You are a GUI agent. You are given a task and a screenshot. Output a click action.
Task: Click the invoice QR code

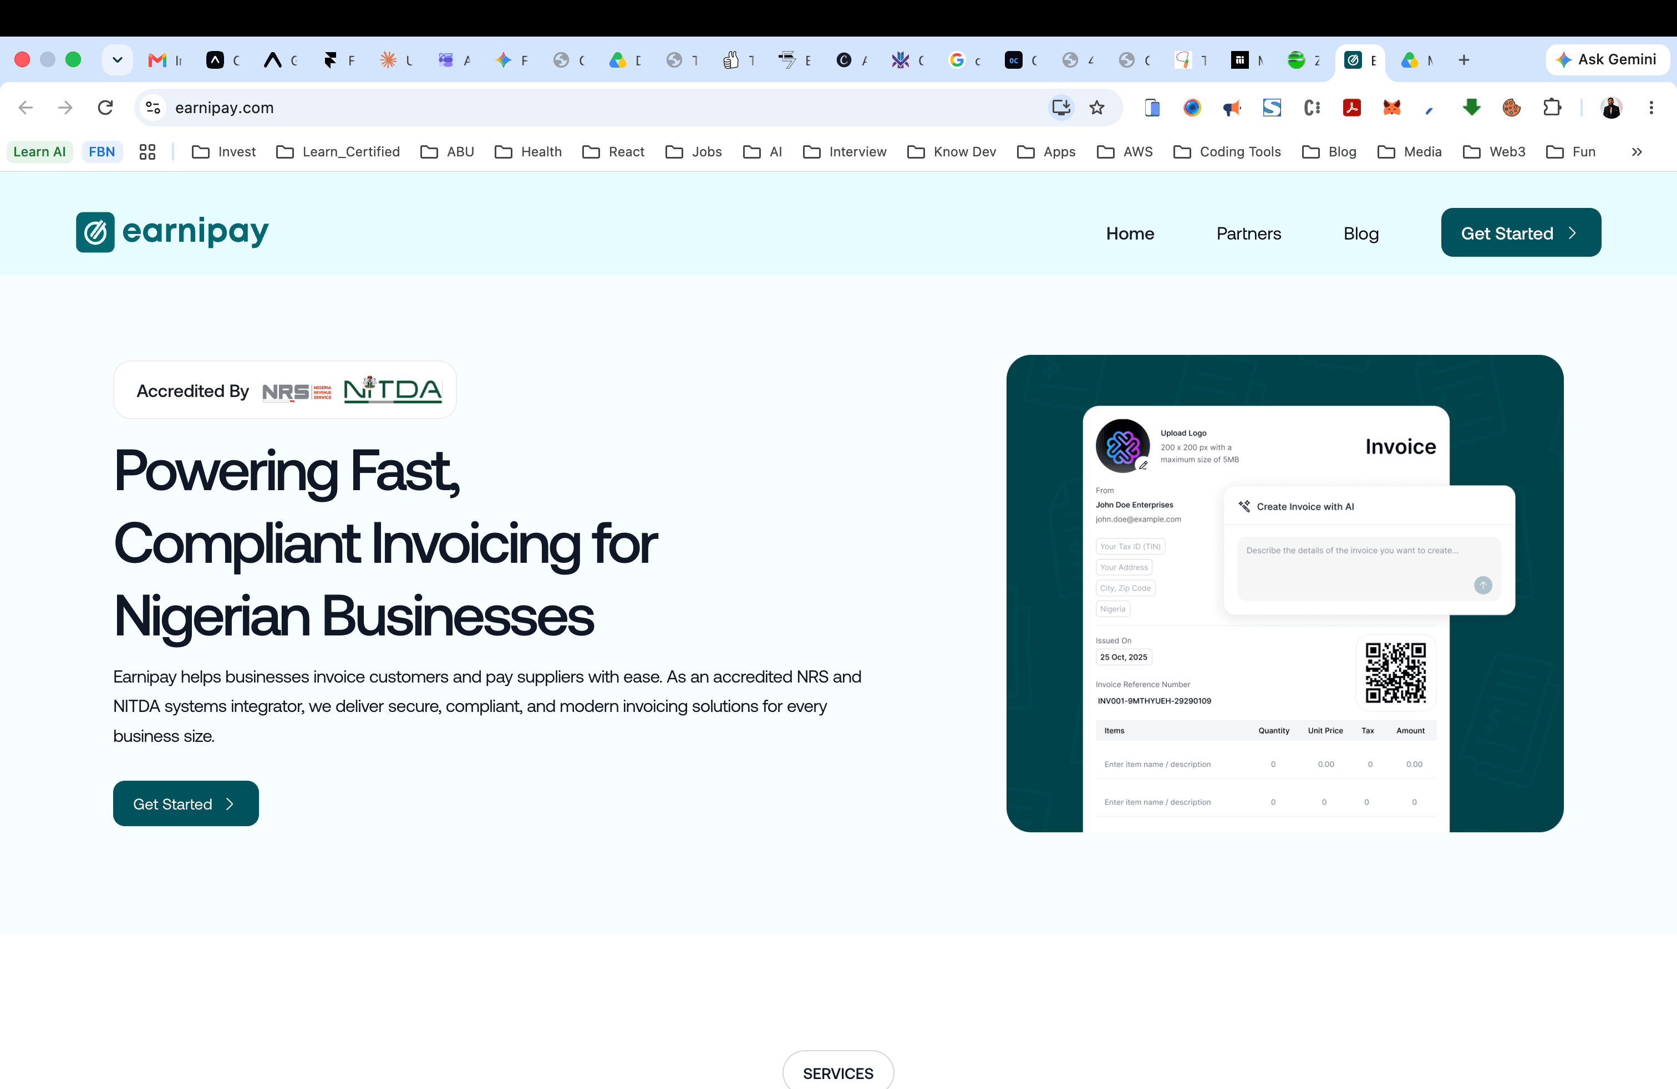pos(1395,673)
